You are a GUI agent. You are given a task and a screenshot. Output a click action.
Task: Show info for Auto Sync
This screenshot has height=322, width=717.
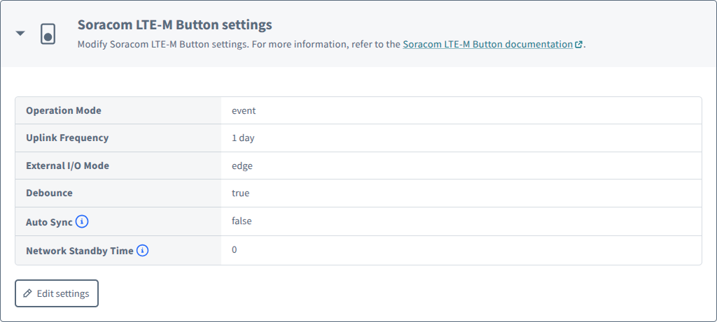click(82, 222)
